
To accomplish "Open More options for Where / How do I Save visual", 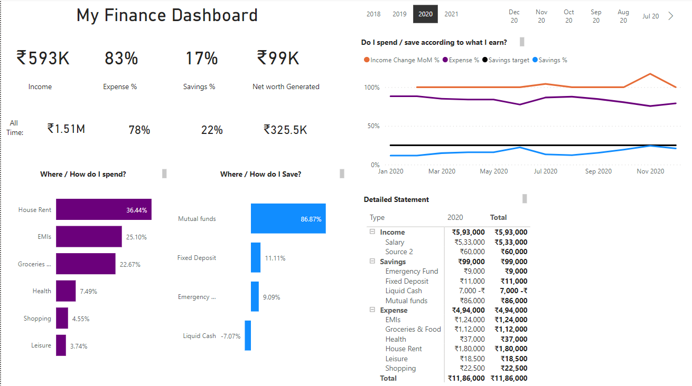I will pos(342,173).
